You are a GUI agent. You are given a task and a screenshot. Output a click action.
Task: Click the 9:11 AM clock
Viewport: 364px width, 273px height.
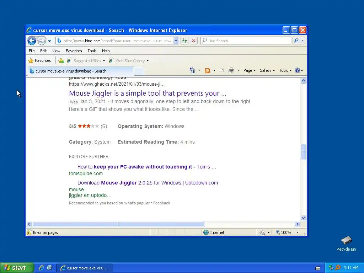point(351,268)
